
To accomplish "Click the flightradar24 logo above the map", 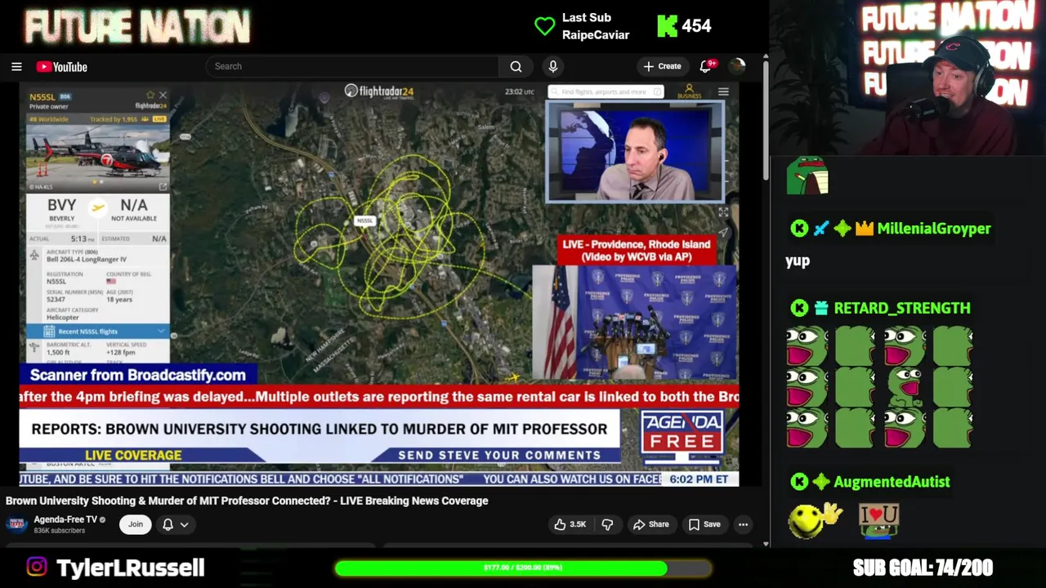I will pyautogui.click(x=378, y=91).
